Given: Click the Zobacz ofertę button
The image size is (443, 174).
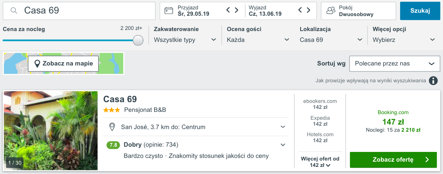Looking at the screenshot, I should [x=393, y=160].
